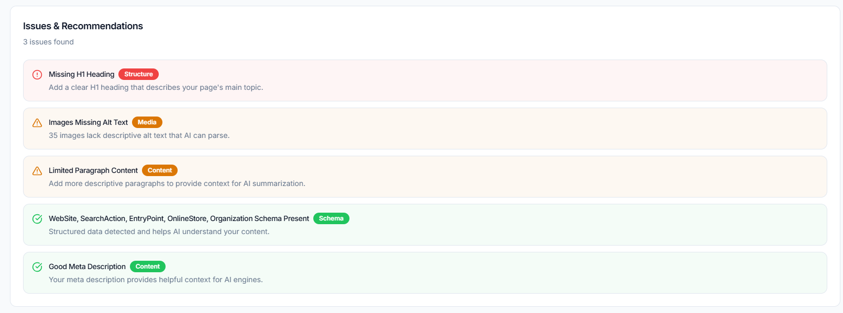Select the red Structure tag
This screenshot has width=843, height=313.
point(138,74)
